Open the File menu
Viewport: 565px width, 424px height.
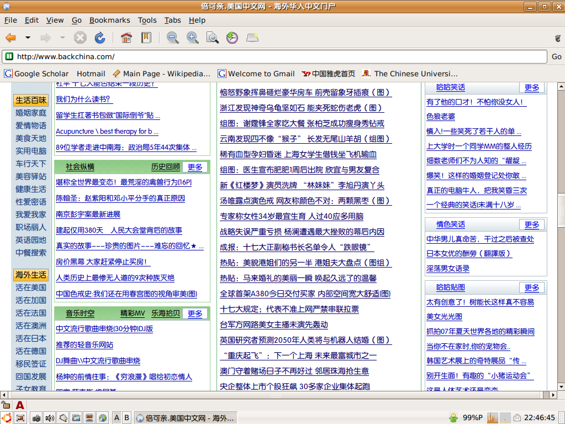pyautogui.click(x=10, y=20)
